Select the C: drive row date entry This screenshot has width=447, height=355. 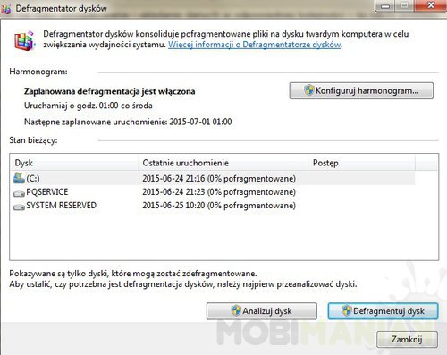pyautogui.click(x=219, y=179)
